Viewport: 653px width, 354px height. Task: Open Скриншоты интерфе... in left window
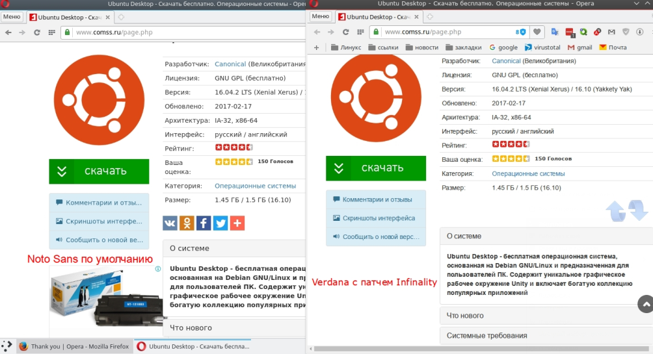point(99,221)
